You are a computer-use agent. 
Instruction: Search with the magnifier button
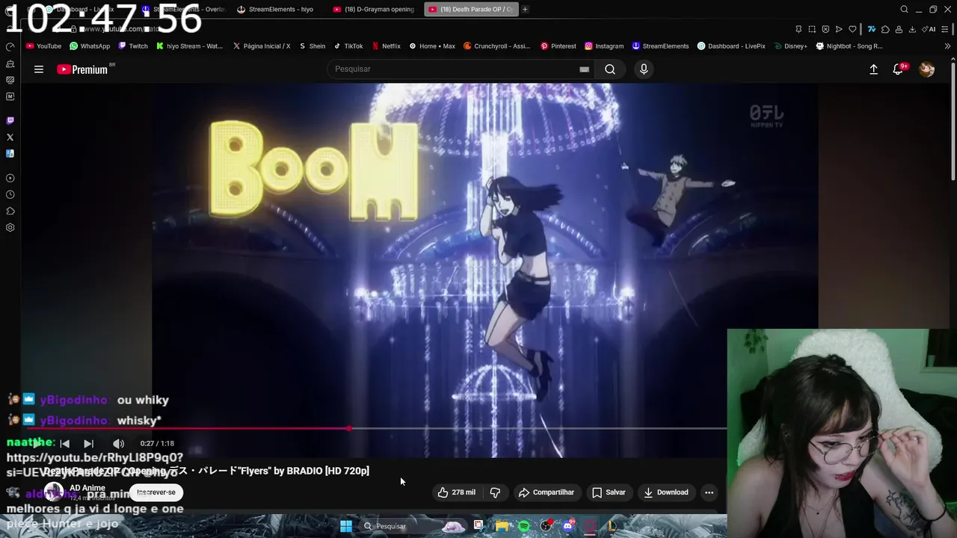click(x=610, y=69)
